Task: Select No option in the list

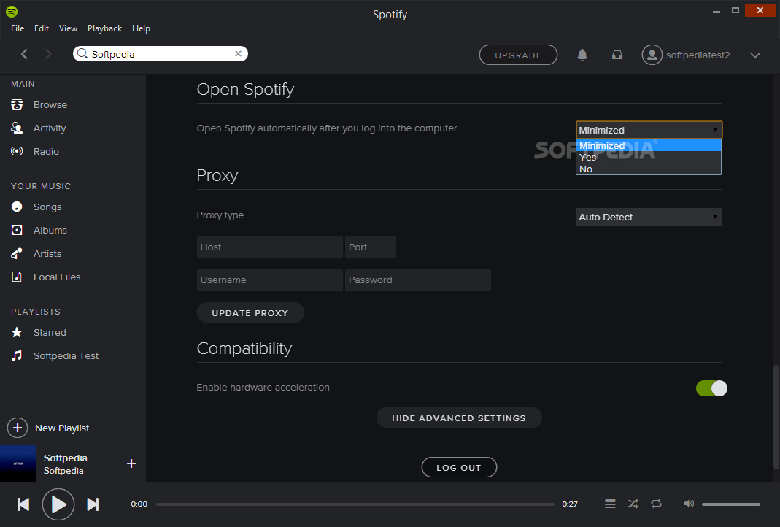Action: 649,169
